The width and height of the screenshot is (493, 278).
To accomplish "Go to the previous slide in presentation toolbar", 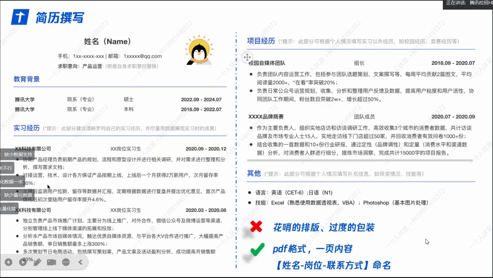I will (x=8, y=262).
